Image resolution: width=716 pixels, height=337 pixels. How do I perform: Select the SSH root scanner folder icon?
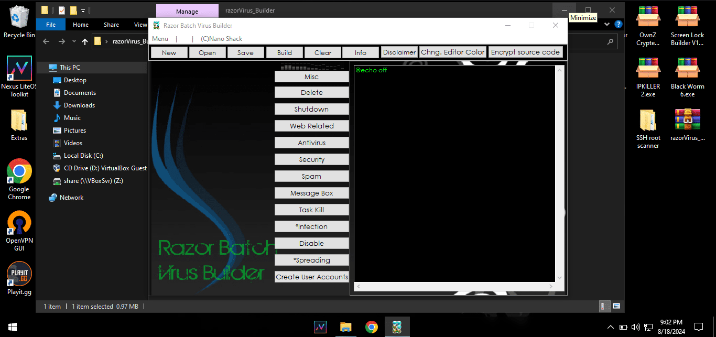(648, 129)
